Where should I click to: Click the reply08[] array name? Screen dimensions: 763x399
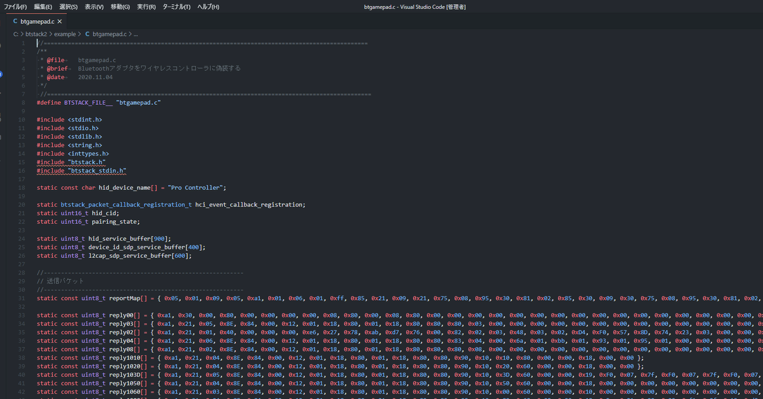tap(126, 349)
